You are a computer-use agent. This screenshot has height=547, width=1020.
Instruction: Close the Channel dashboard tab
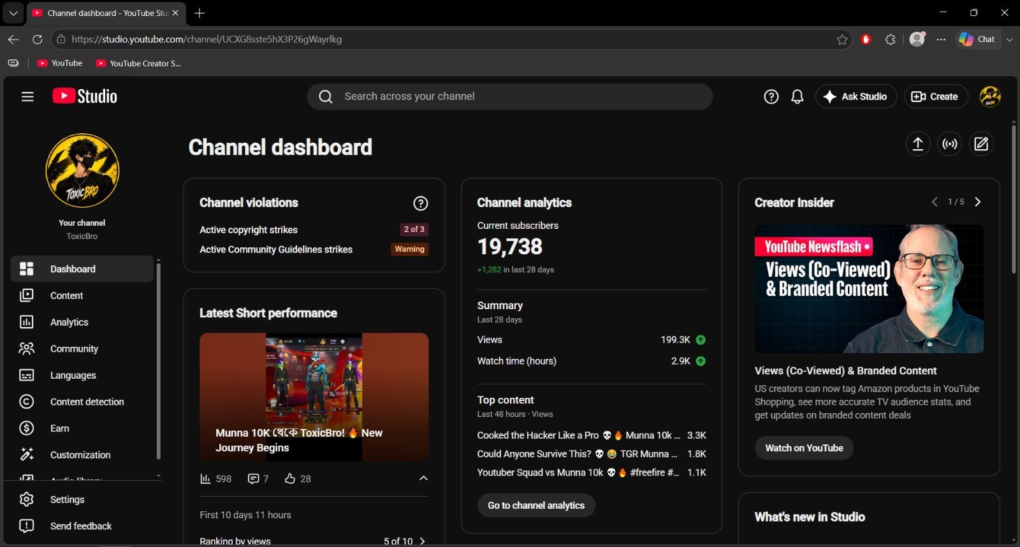[x=175, y=13]
